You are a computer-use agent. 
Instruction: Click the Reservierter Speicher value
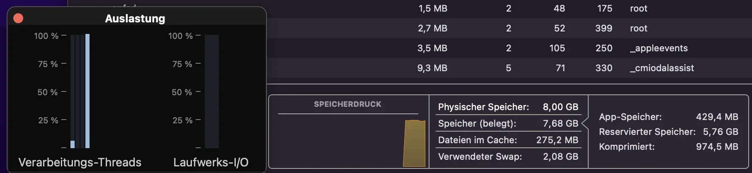click(720, 132)
